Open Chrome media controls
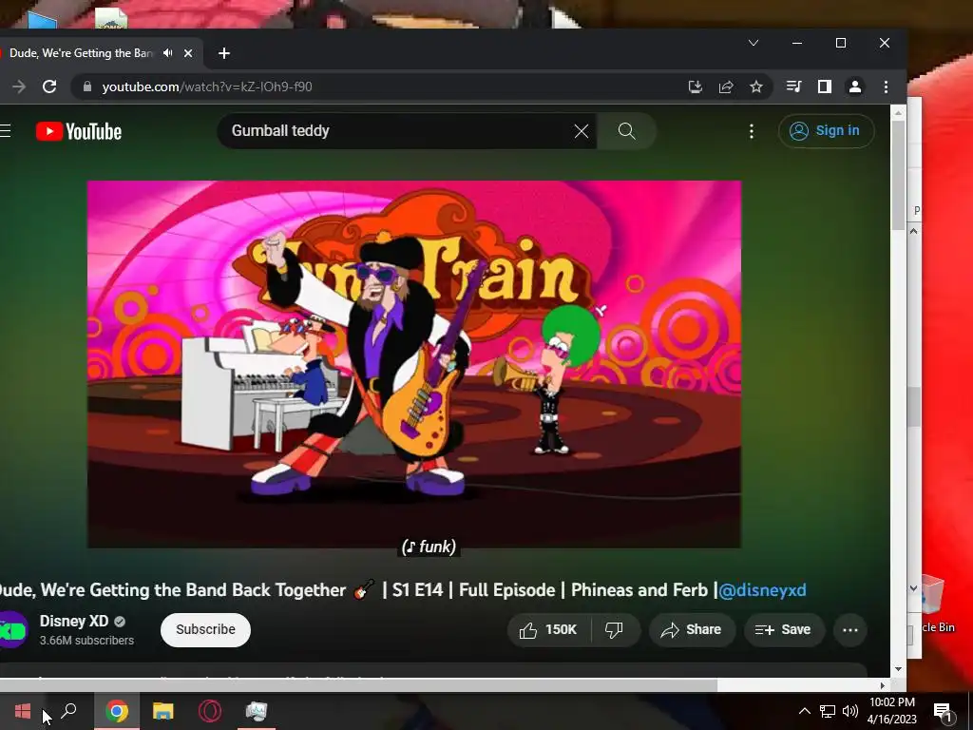Screen dimensions: 973x730 tap(793, 86)
